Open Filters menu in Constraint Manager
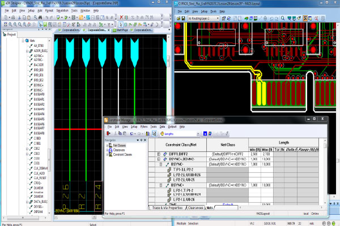This screenshot has width=340, height=226. (x=143, y=127)
